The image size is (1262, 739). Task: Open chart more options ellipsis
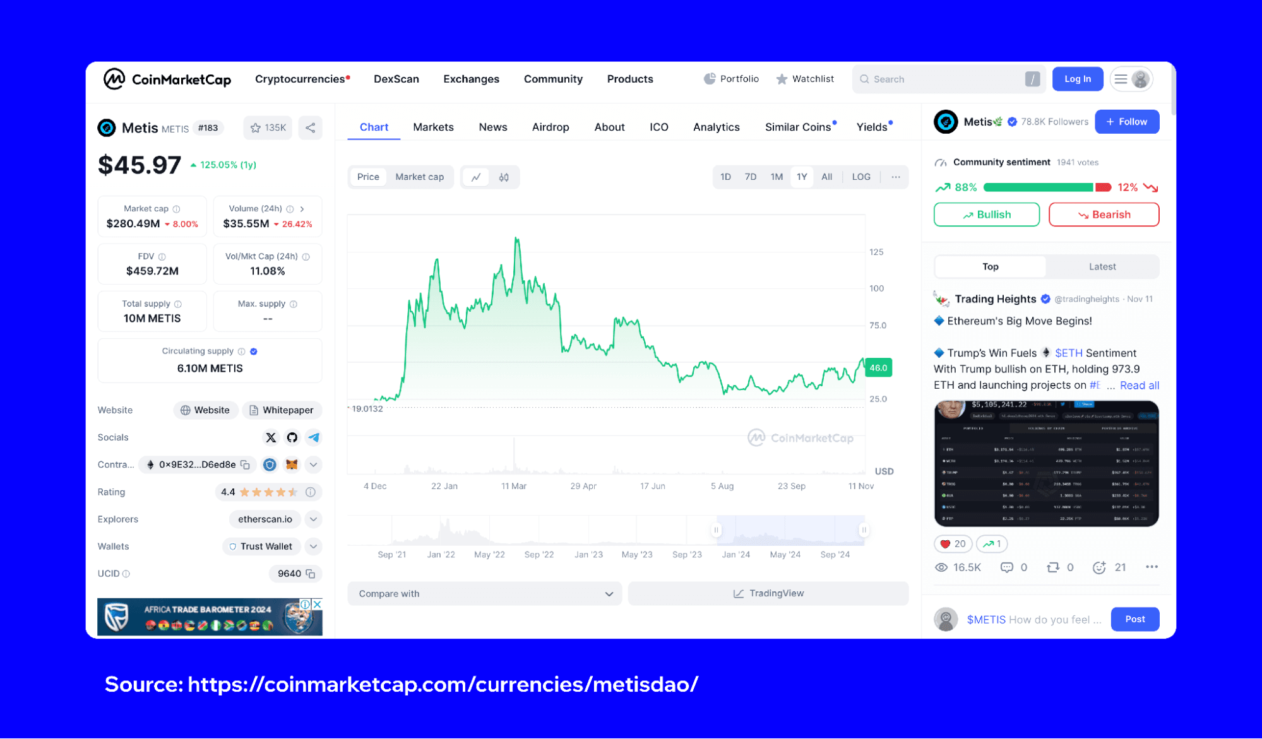(x=896, y=177)
